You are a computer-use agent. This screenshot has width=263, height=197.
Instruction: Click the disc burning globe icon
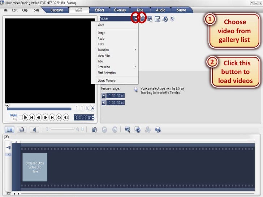[x=158, y=130]
